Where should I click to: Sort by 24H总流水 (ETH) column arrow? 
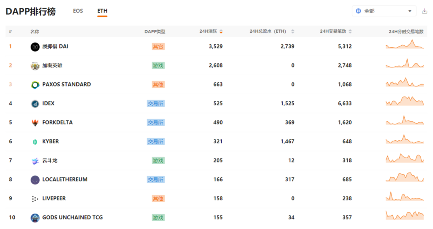(x=293, y=32)
